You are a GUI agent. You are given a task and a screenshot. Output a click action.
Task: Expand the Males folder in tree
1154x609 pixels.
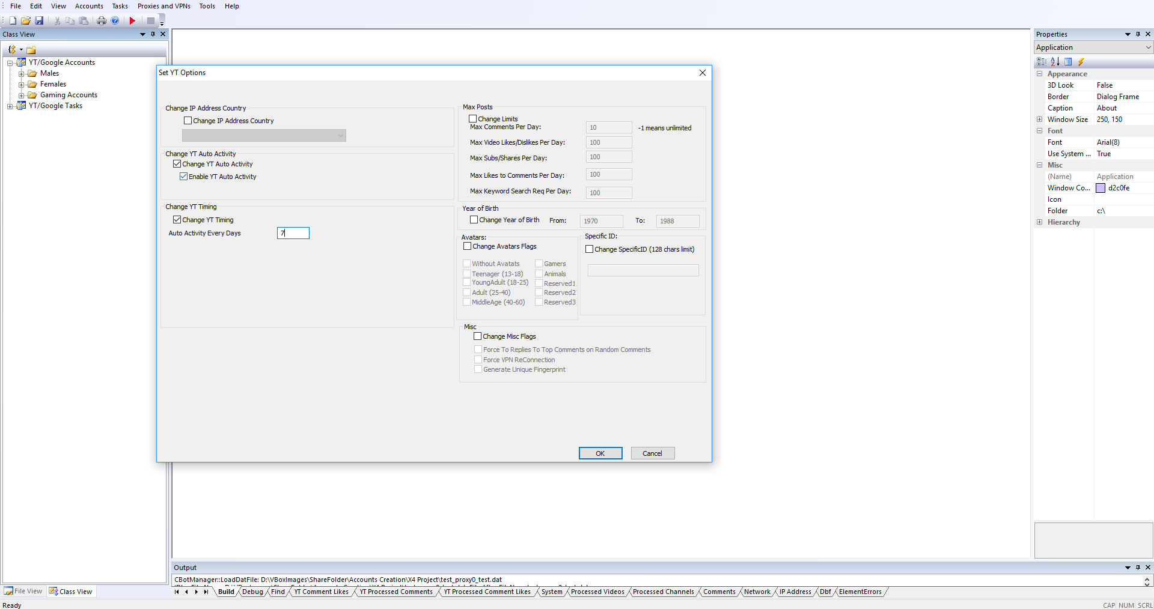[21, 74]
